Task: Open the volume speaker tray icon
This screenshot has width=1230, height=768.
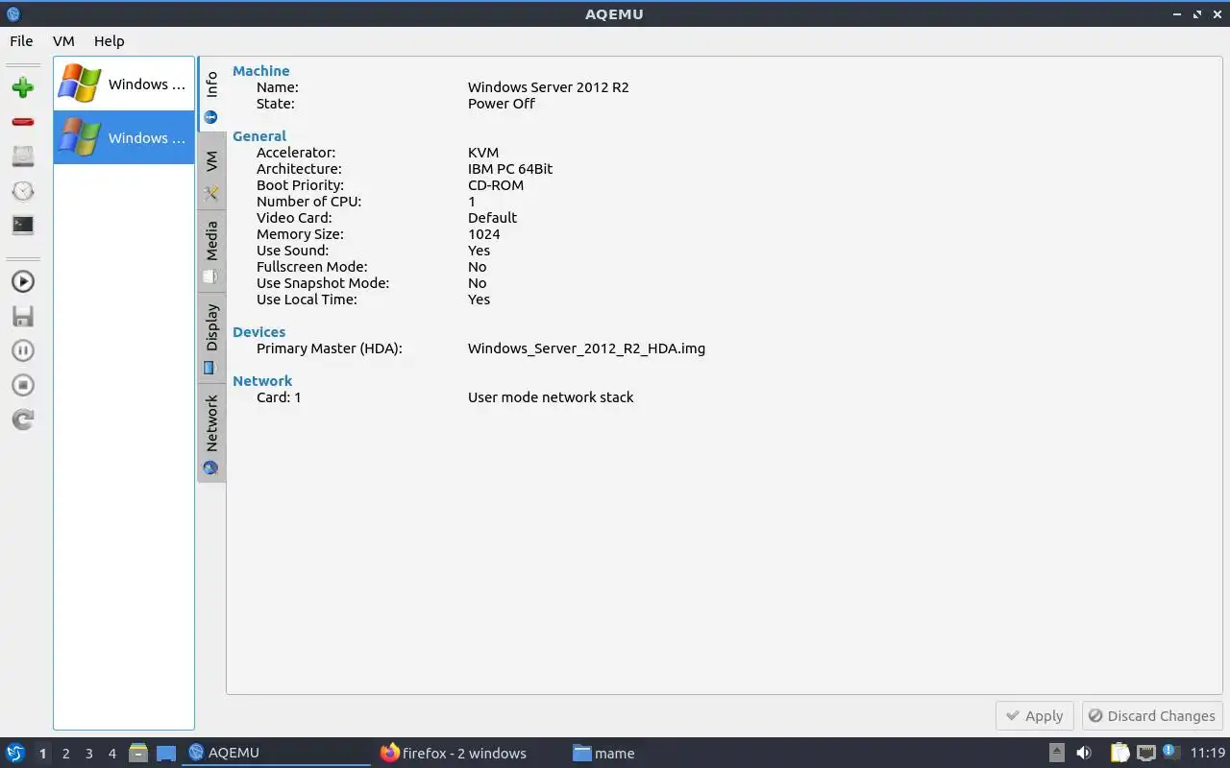Action: click(x=1084, y=753)
